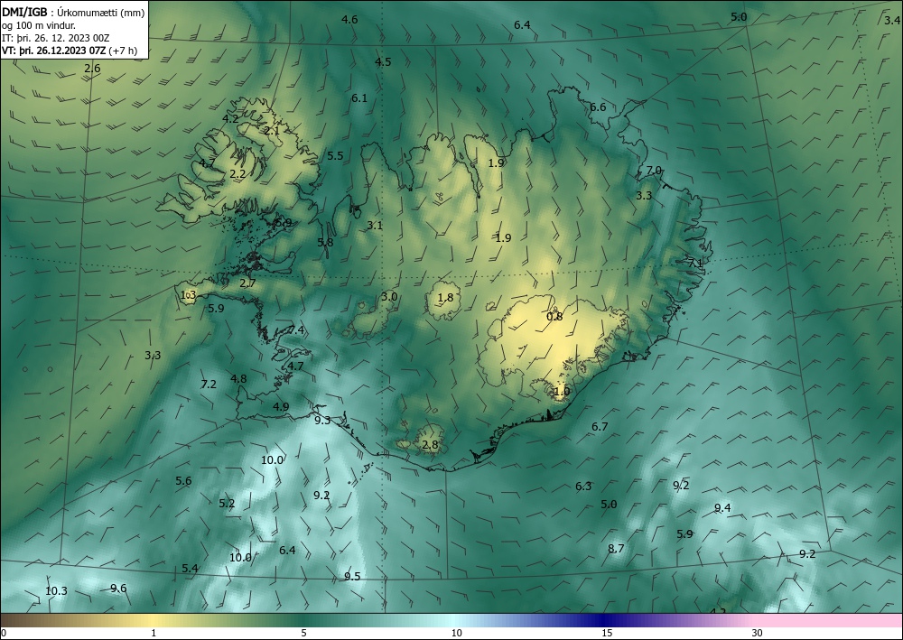Click the colorbar tick label '30'
903x640 pixels.
tap(757, 633)
